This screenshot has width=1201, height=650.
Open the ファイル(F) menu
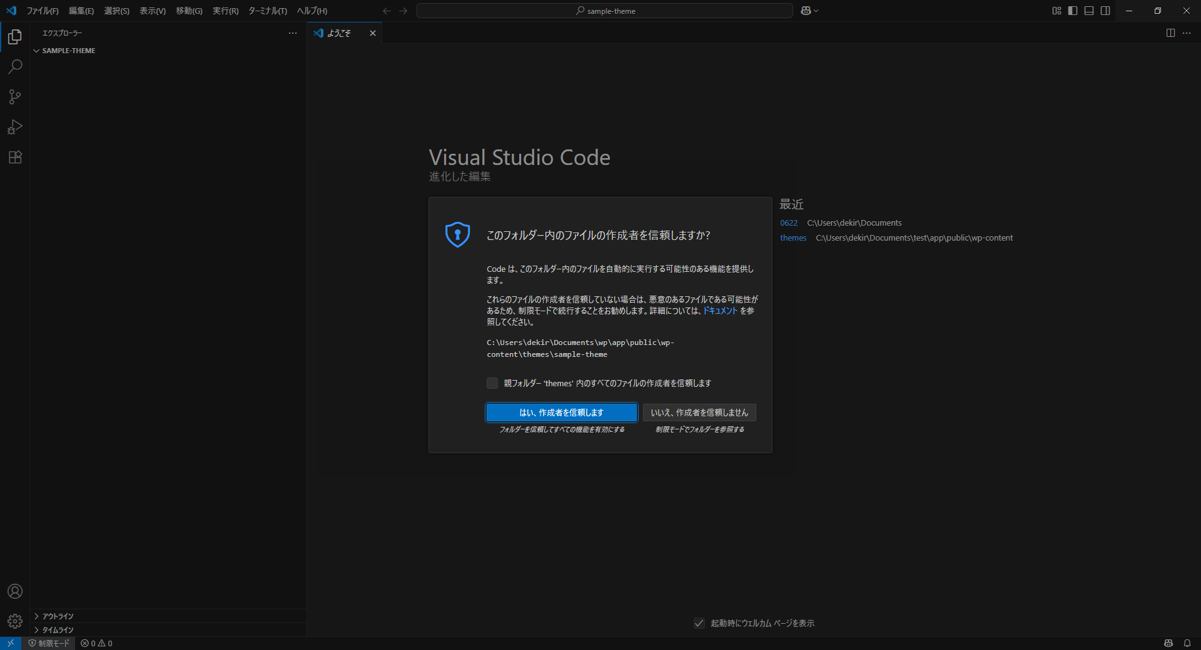43,11
